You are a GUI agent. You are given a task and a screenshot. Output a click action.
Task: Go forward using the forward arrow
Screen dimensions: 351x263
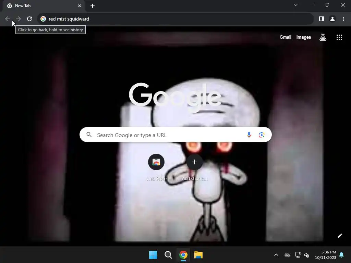point(19,19)
